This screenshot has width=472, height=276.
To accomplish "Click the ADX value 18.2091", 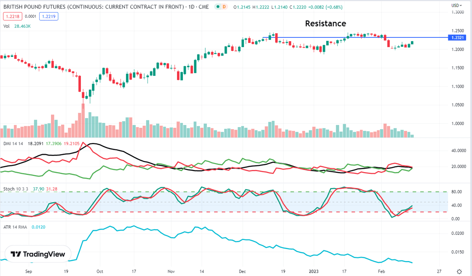I will point(35,143).
